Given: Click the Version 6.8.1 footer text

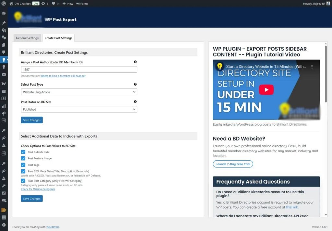Looking at the screenshot, I should (x=319, y=227).
